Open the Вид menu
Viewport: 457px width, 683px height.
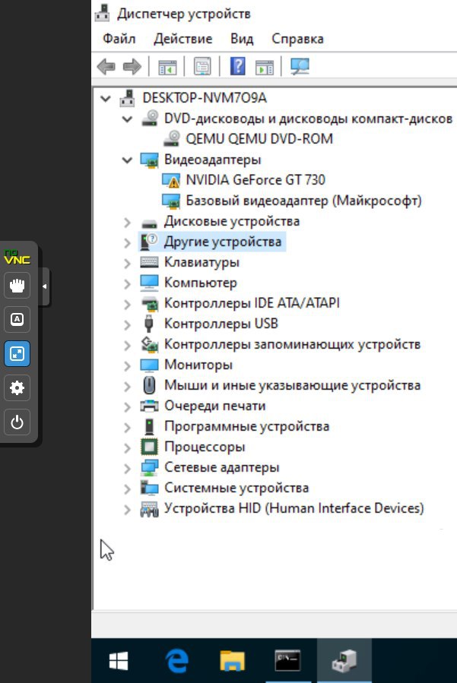click(242, 39)
